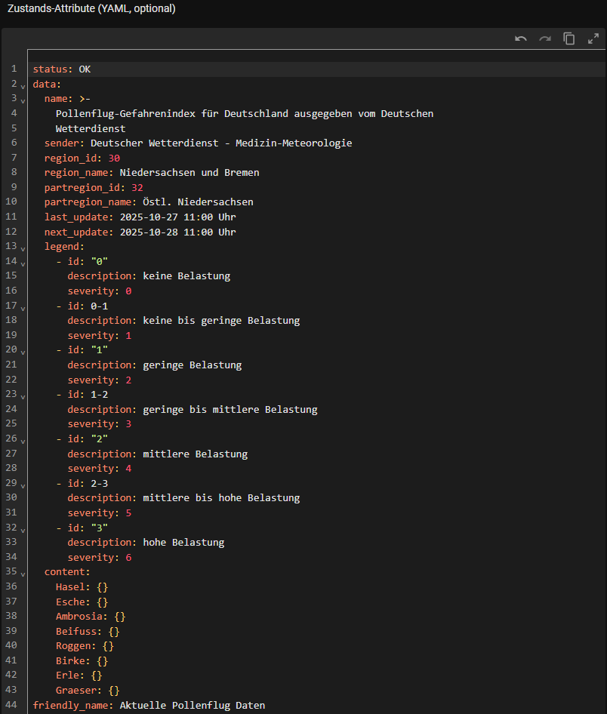Fold the legend entry with id "1"
This screenshot has height=714, width=607.
pos(23,351)
